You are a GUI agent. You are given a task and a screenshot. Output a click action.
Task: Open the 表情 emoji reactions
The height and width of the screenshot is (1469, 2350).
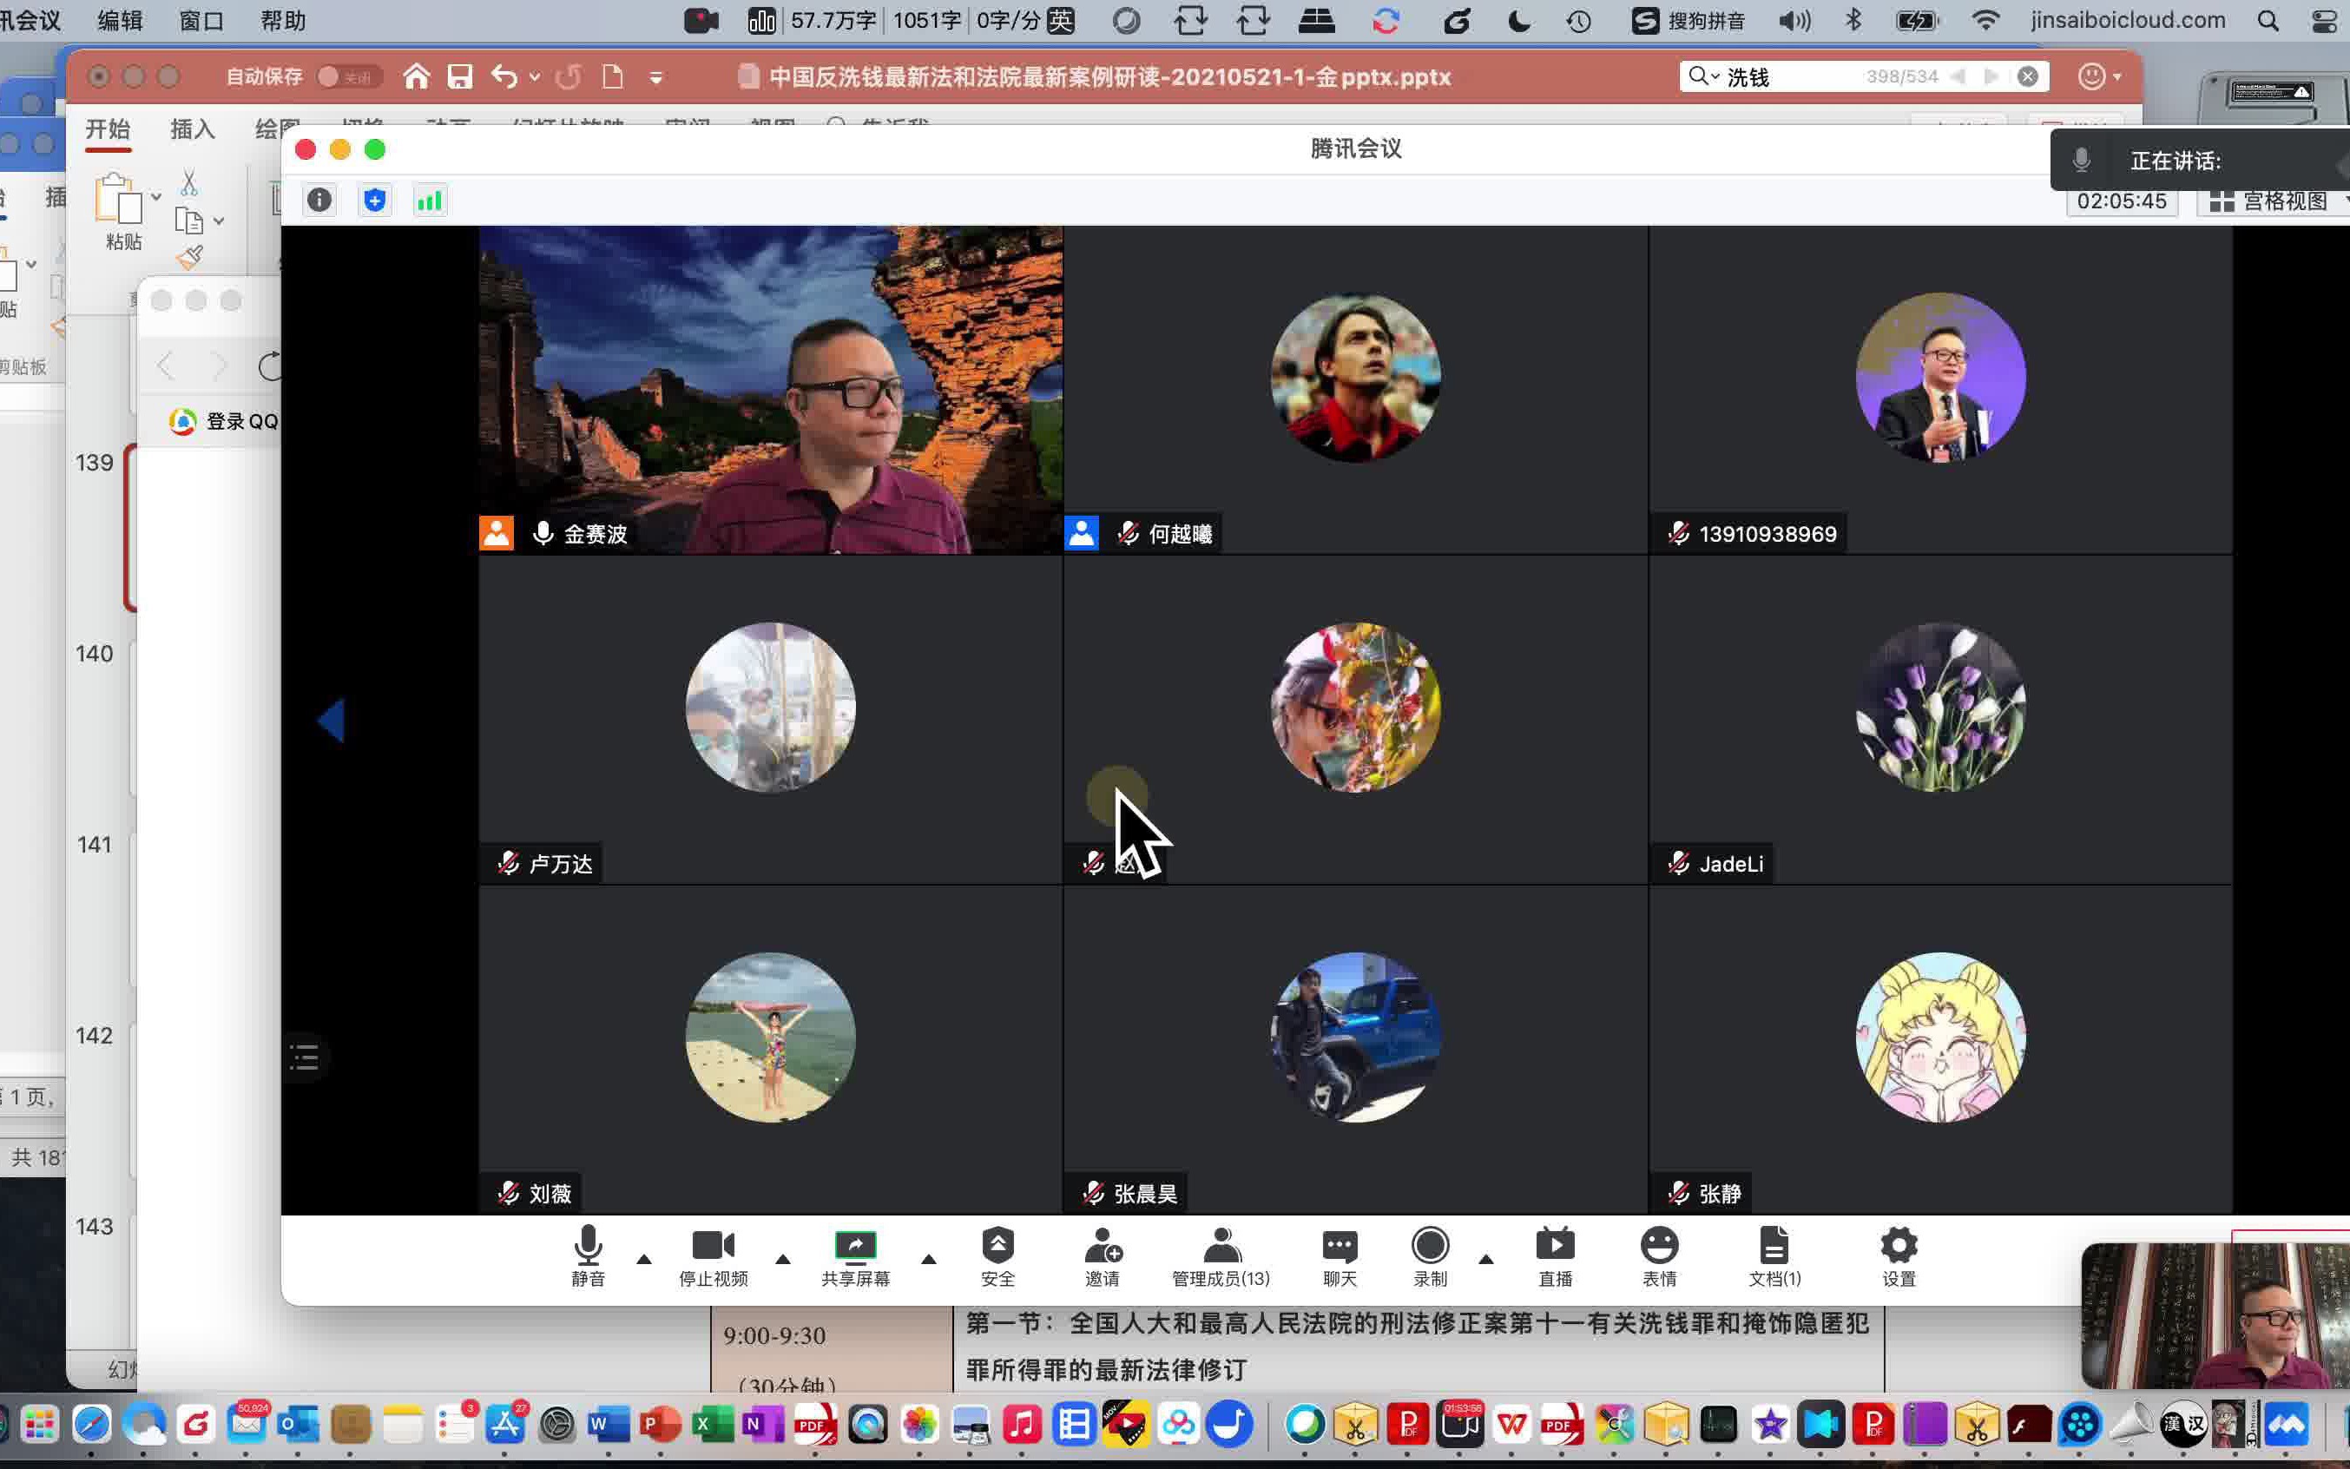click(x=1659, y=1255)
